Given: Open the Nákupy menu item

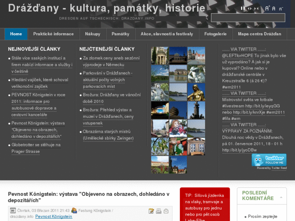Looking at the screenshot, I should pos(93,34).
